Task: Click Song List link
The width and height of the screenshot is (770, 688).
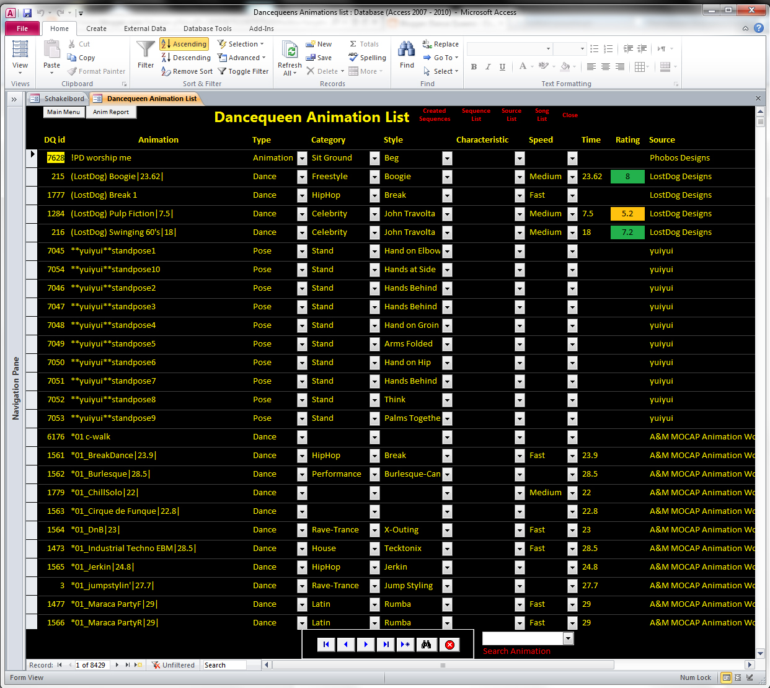Action: pyautogui.click(x=542, y=115)
